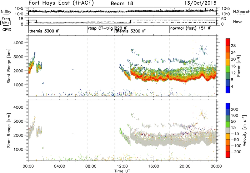This screenshot has width=250, height=173.
Task: Click the 'Freq. [MHz]' axis label
Action: (x=6, y=21)
